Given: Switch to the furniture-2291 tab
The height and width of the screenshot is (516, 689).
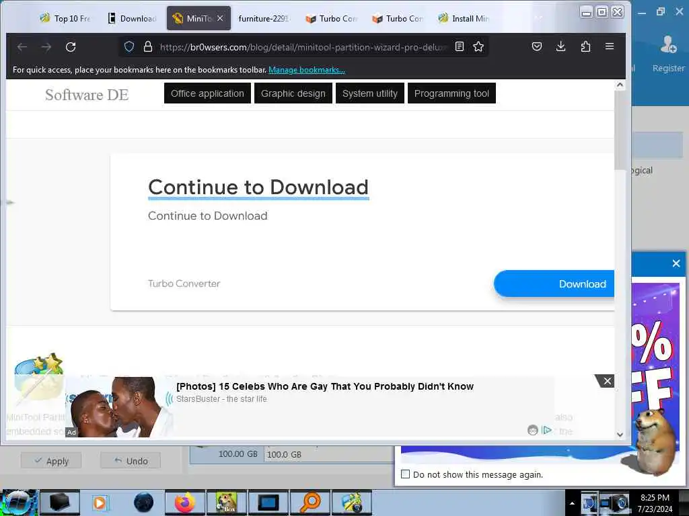Looking at the screenshot, I should [263, 18].
